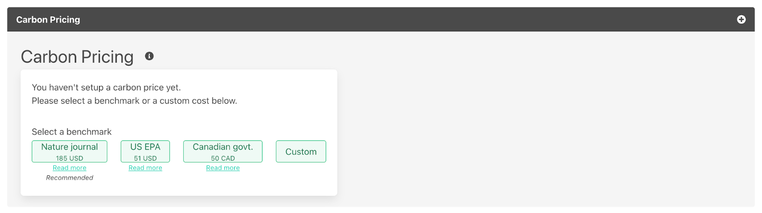Click the Recommended label below Nature journal
The width and height of the screenshot is (762, 213).
70,178
